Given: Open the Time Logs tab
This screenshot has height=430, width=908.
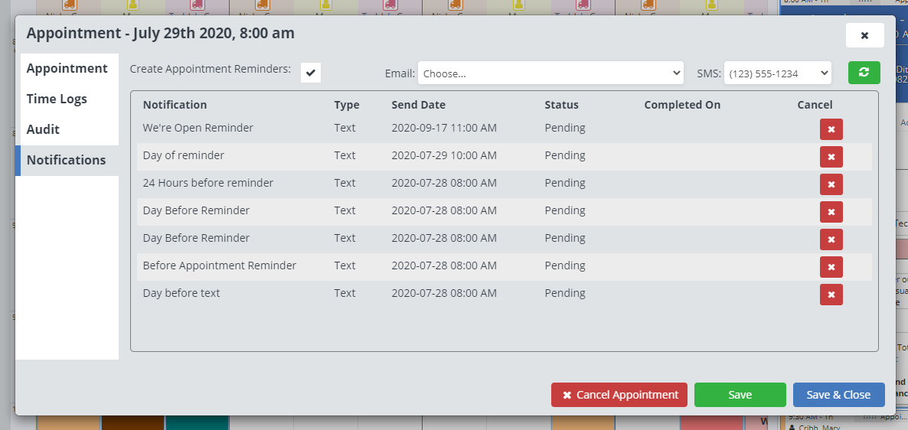Looking at the screenshot, I should click(x=57, y=99).
